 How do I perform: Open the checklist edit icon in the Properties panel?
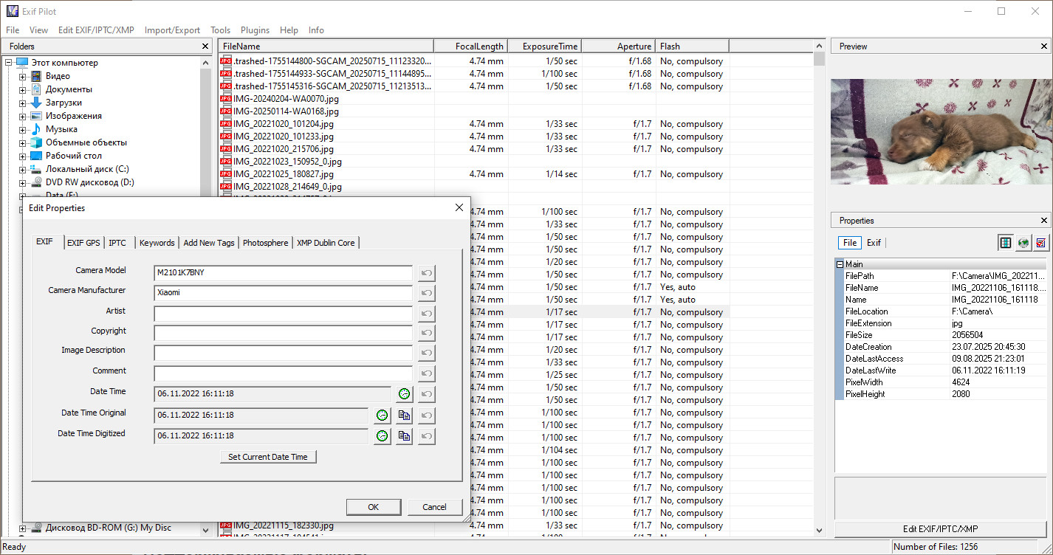1041,242
